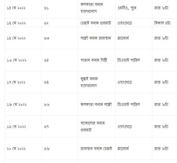
Task: Click the date ১৭ মে ২০২২
Action: pyautogui.click(x=16, y=82)
